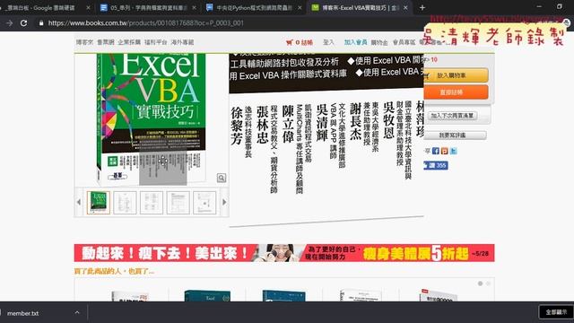
Task: Close the Google cloud drive tab
Action: [x=88, y=7]
